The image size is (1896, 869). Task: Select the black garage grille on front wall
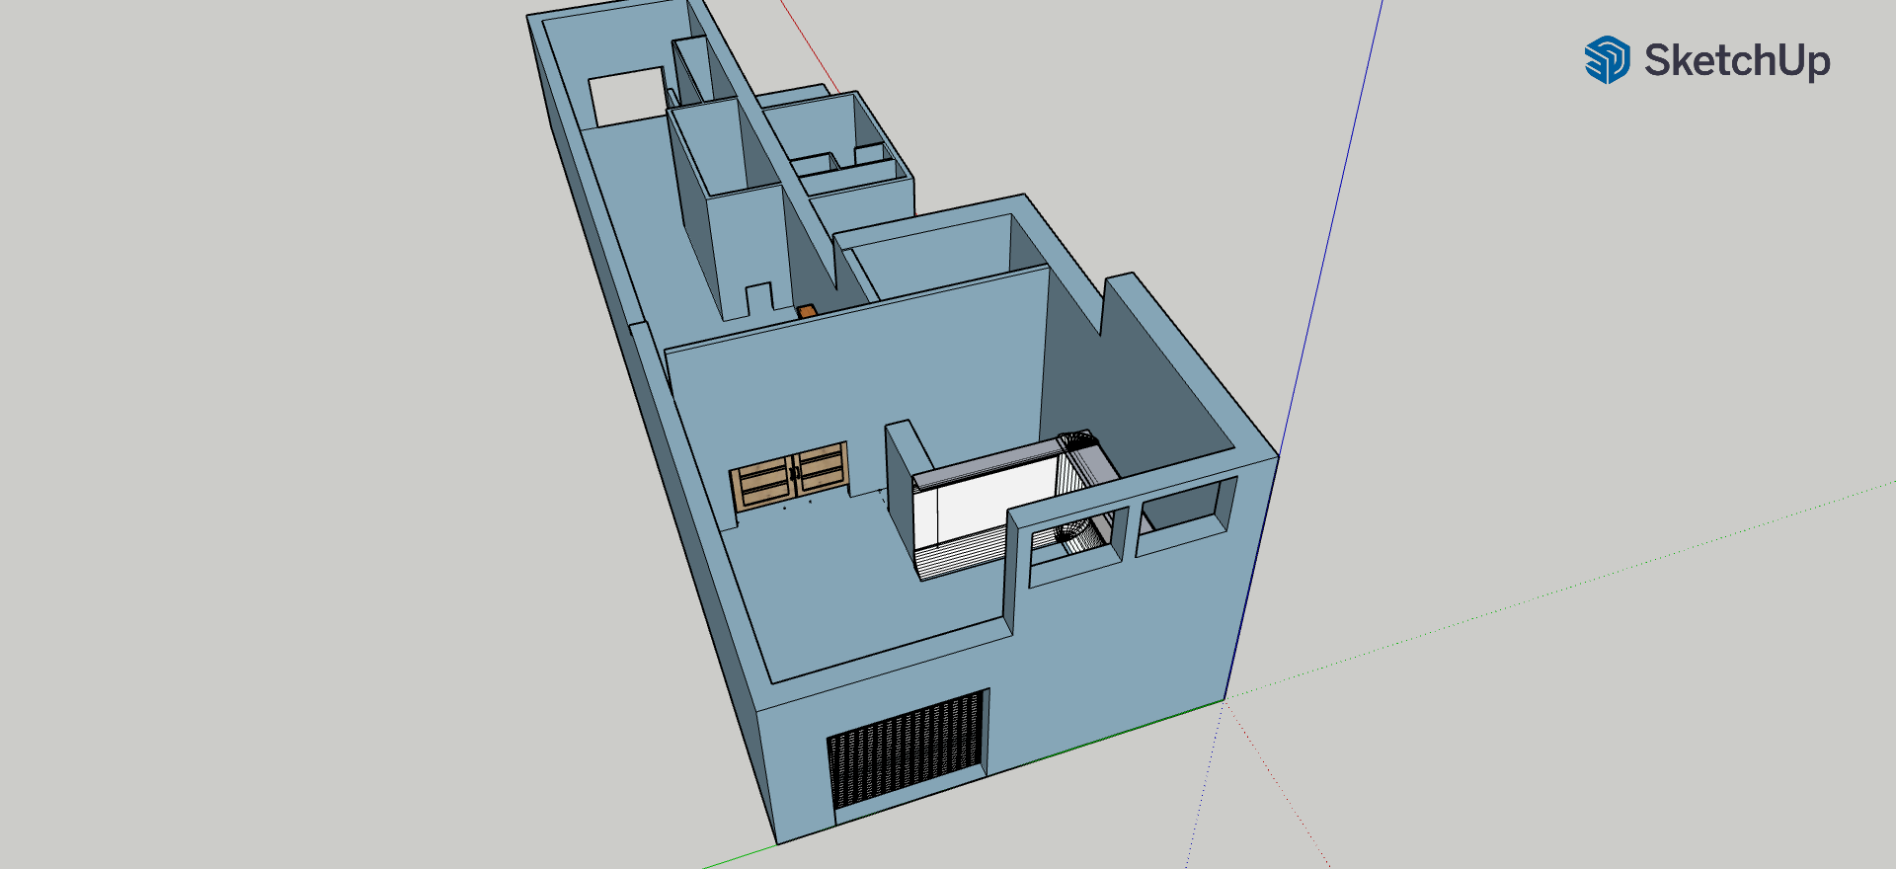908,750
